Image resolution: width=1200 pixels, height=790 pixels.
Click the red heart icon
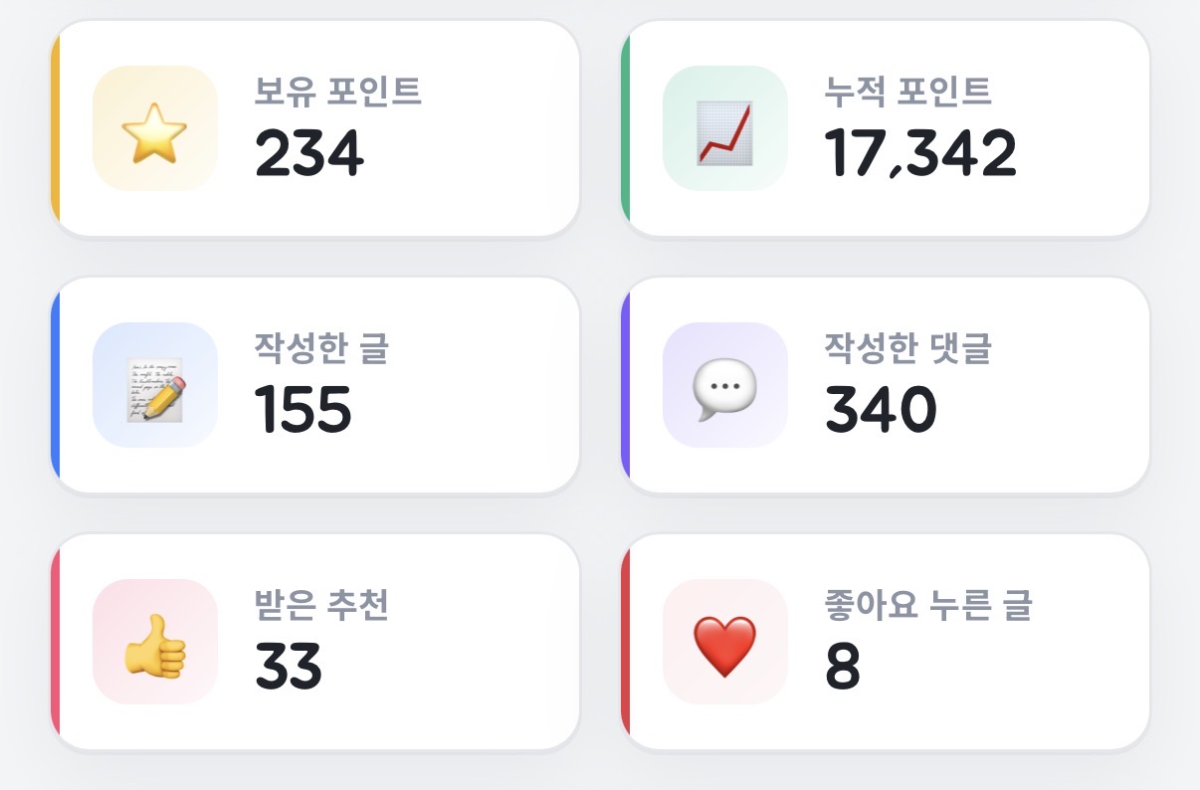(724, 642)
